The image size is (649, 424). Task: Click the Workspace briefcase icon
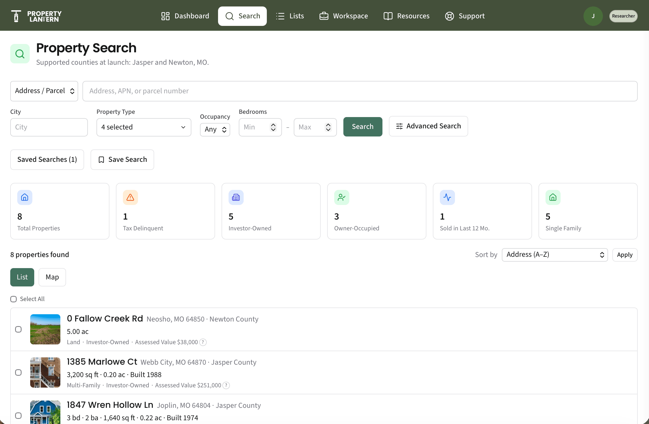[324, 16]
